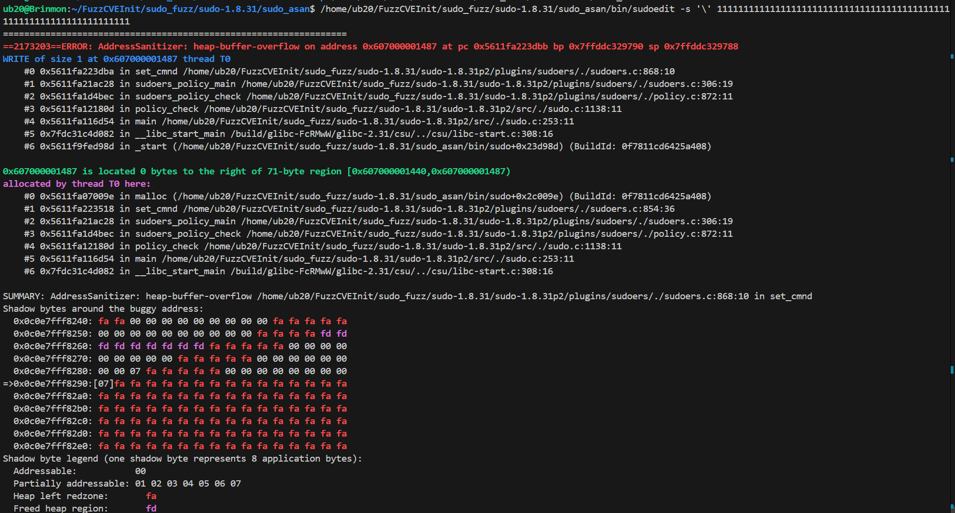Click shadow row address 0x0c0e7fff8240
The height and width of the screenshot is (513, 955).
pos(53,321)
